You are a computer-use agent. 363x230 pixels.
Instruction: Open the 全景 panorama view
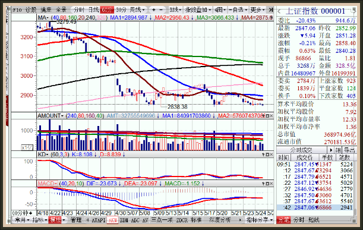61,10
